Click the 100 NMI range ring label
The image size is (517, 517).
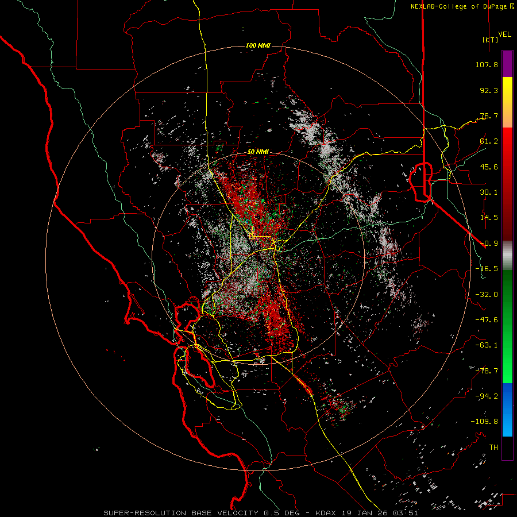258,45
